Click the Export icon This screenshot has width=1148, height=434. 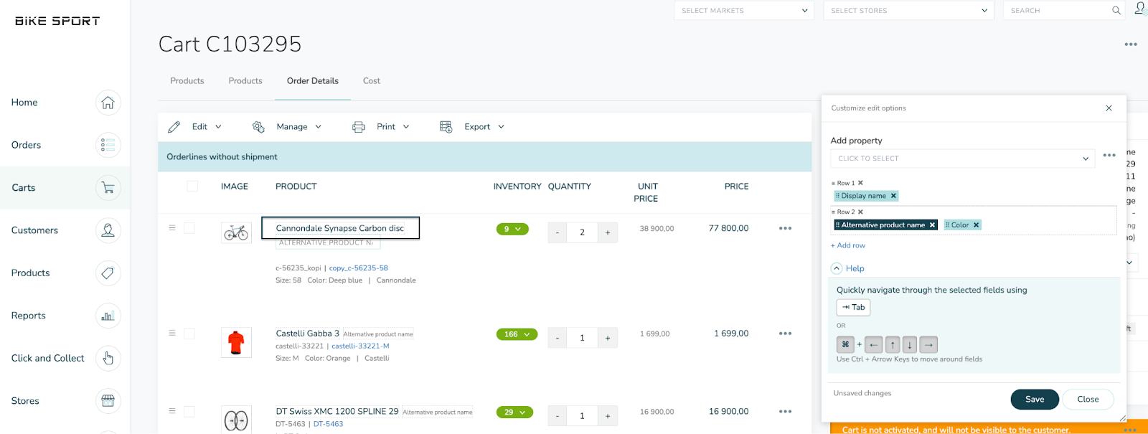click(446, 127)
